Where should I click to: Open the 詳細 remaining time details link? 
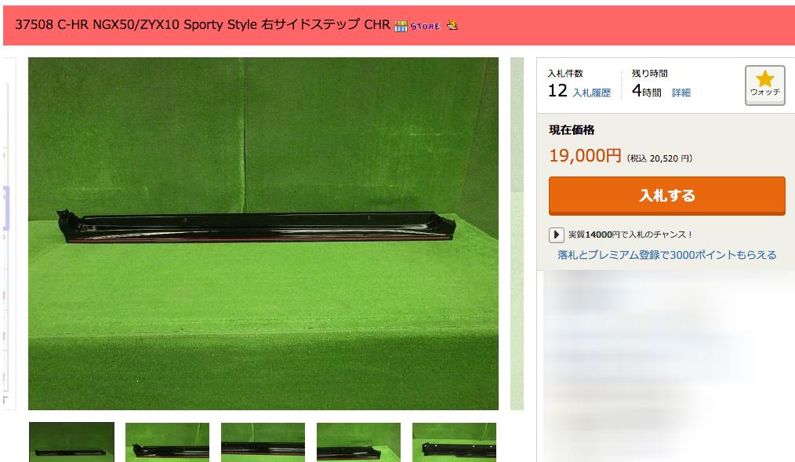pyautogui.click(x=681, y=93)
